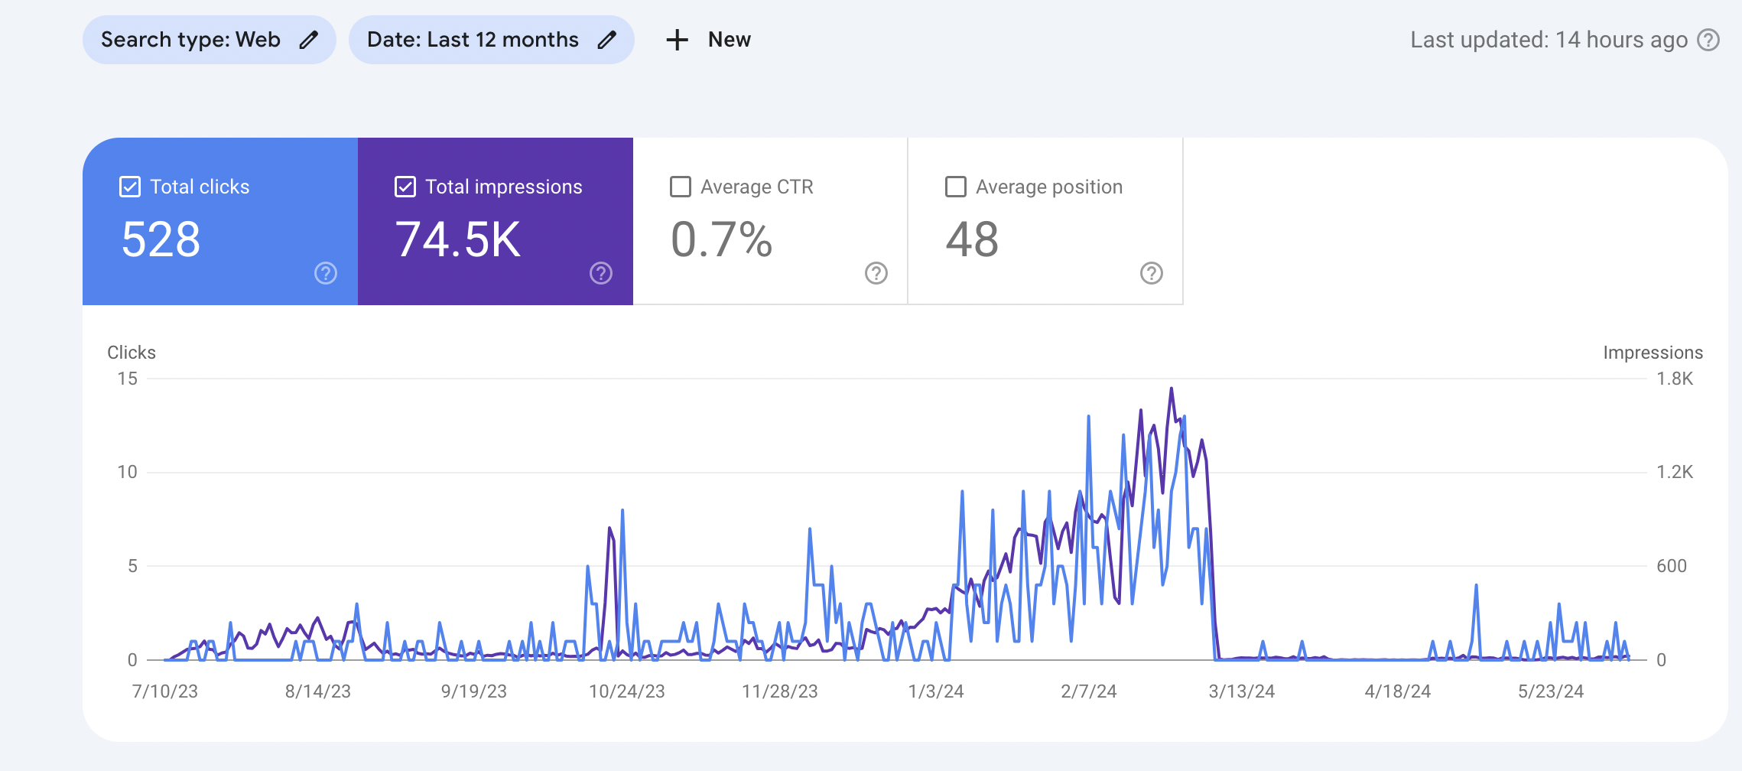Image resolution: width=1742 pixels, height=771 pixels.
Task: Open the Average position help icon
Action: tap(1152, 273)
